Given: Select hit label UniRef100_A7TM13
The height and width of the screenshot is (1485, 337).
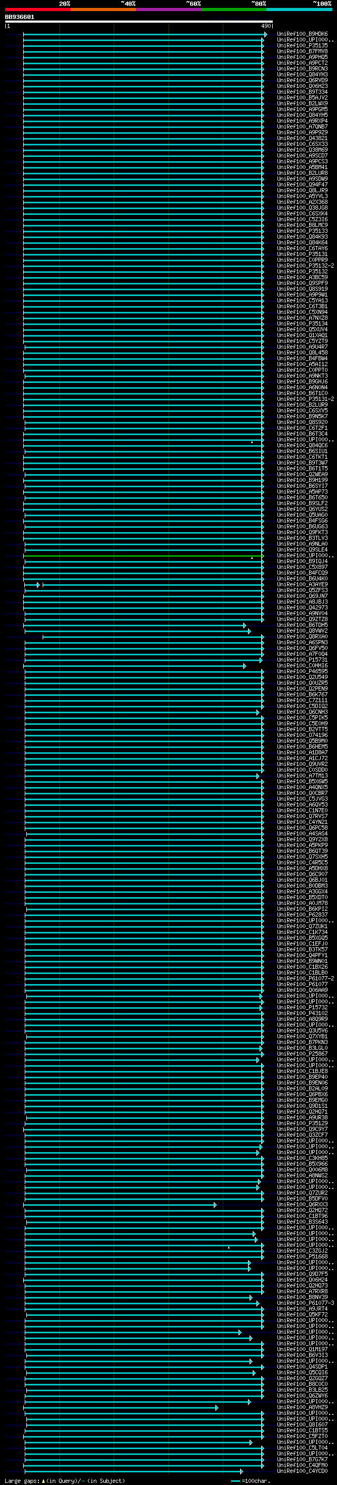Looking at the screenshot, I should click(x=302, y=776).
